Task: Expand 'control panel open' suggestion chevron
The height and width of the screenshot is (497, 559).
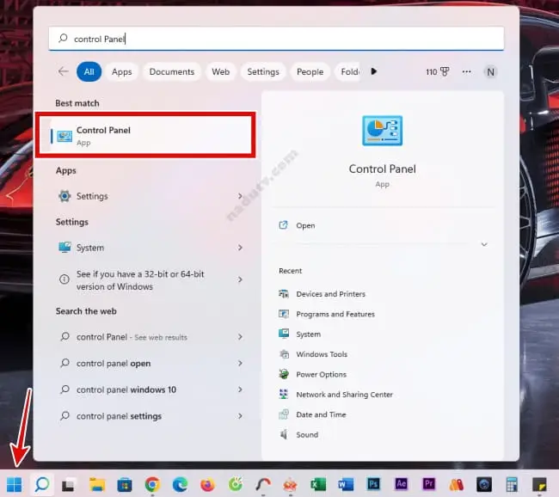Action: pyautogui.click(x=240, y=363)
